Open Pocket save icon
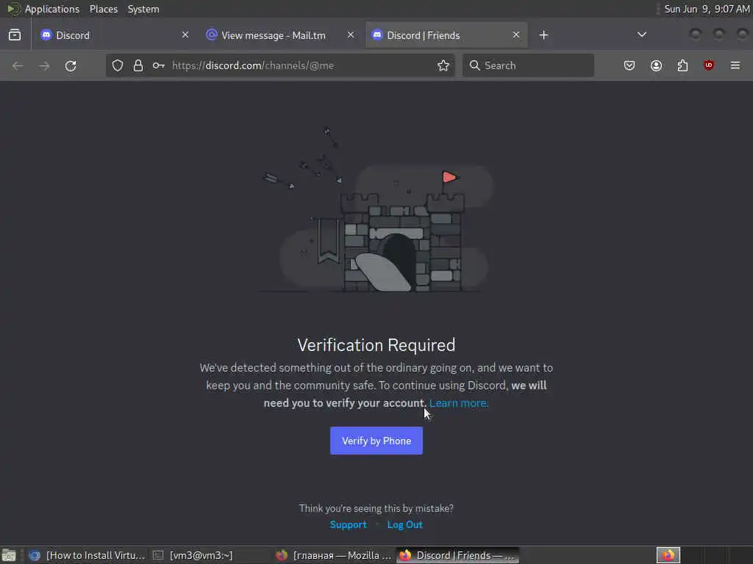The width and height of the screenshot is (753, 564). 629,65
